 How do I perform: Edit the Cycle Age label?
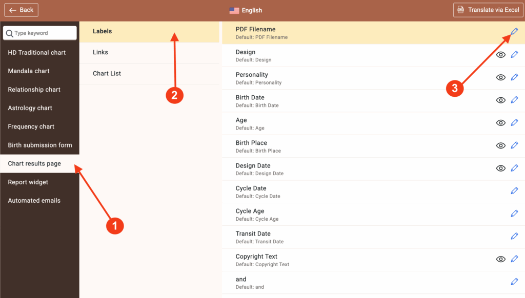point(514,214)
